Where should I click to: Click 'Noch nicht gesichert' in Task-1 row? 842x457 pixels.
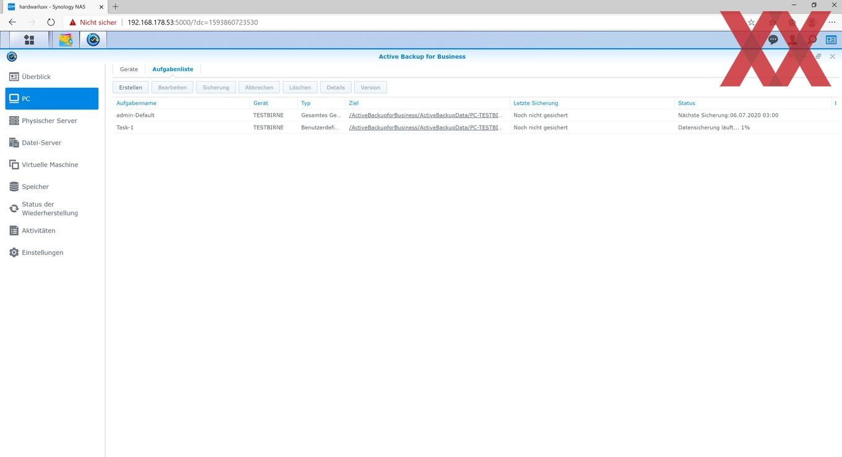coord(540,127)
